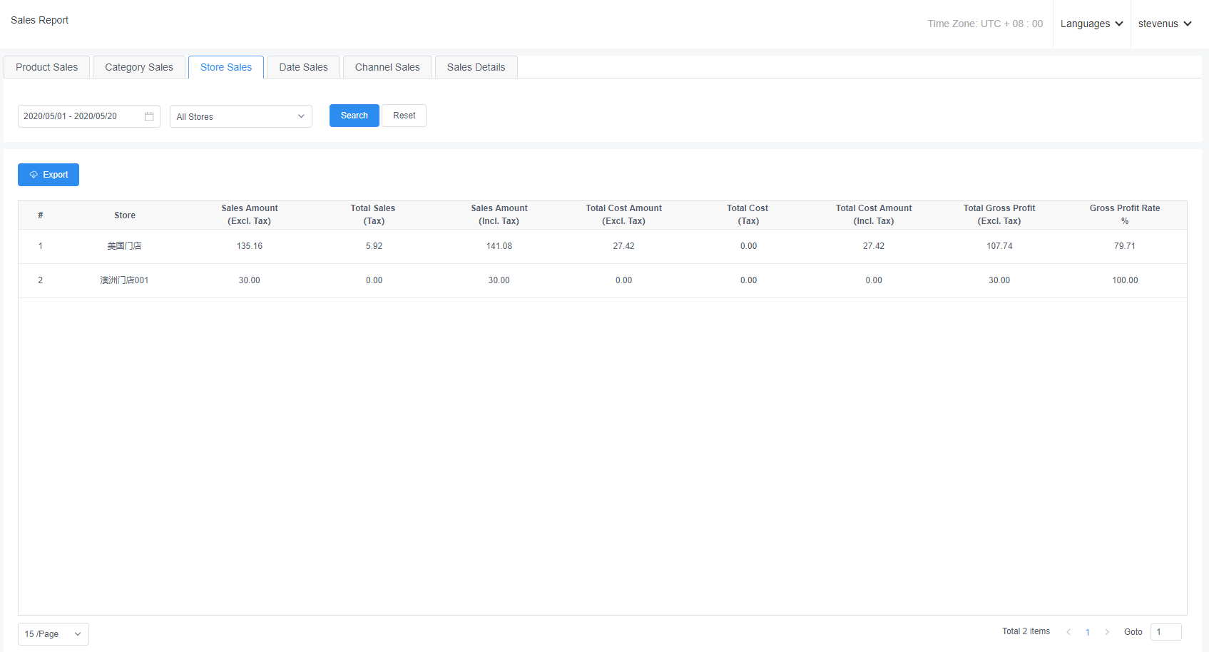Switch to the Product Sales tab
1209x652 pixels.
coord(47,67)
